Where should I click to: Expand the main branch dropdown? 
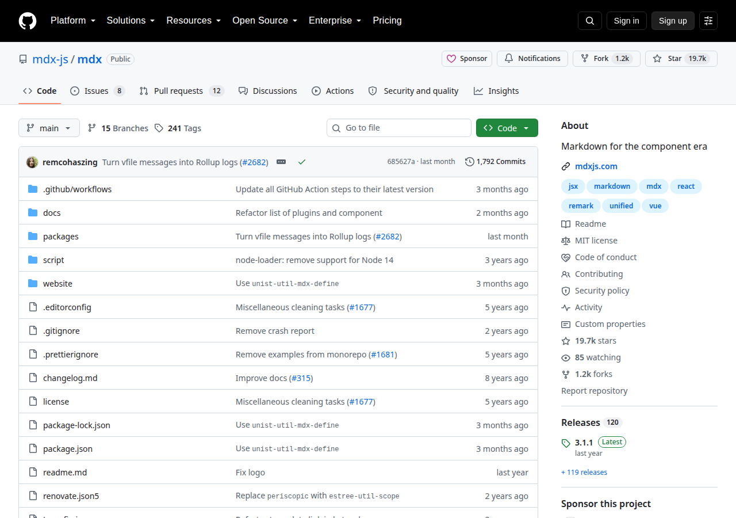point(49,128)
